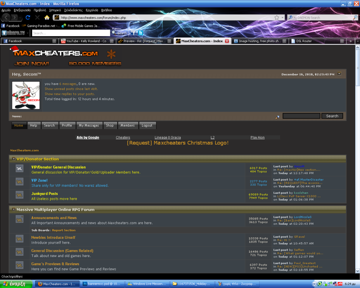Open the Announcements and News board
The width and height of the screenshot is (360, 288).
tap(54, 218)
